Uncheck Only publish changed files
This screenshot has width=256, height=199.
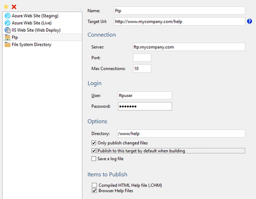click(94, 143)
